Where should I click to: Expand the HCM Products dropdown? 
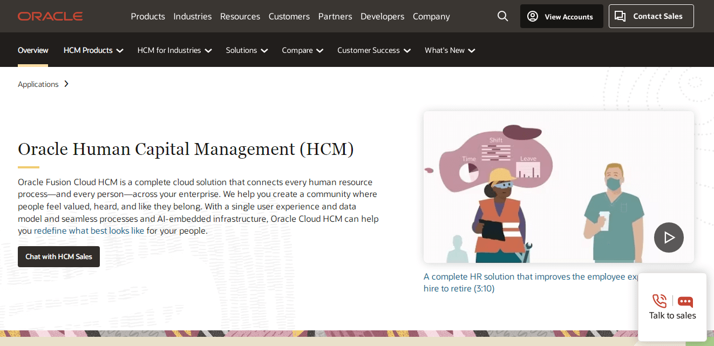tap(93, 50)
